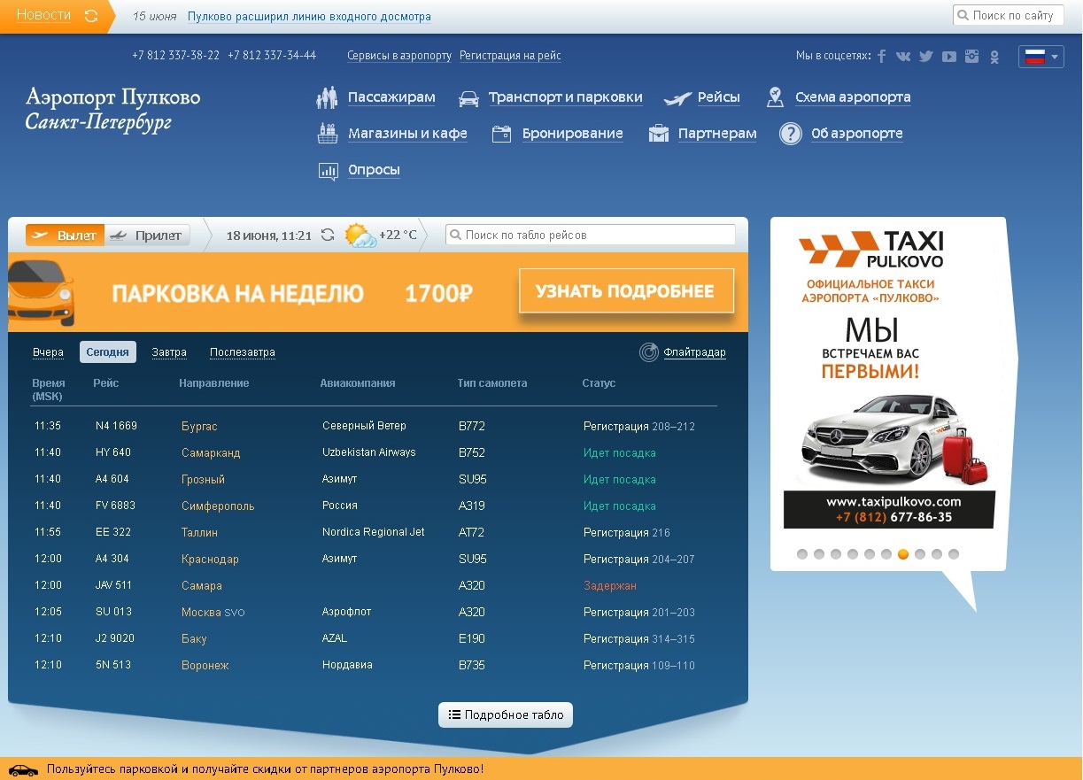The image size is (1083, 780).
Task: Switch the board to Прилет arrivals
Action: point(148,236)
